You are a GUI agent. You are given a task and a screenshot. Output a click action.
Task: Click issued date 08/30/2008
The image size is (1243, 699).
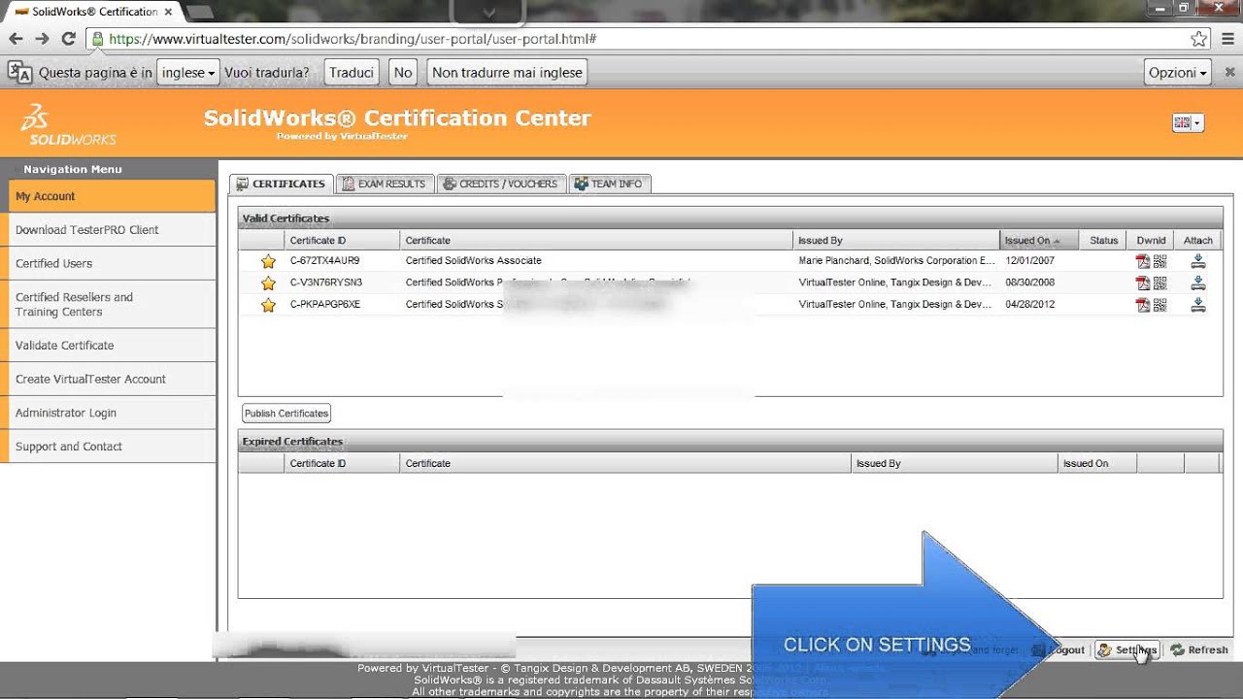point(1030,283)
